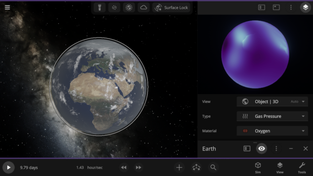
Task: Toggle Surface Lock mode
Action: tap(171, 8)
